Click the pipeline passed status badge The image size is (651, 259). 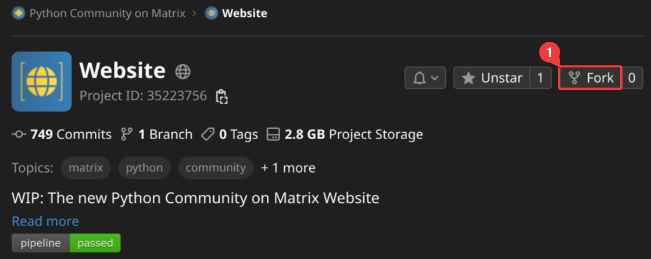66,243
